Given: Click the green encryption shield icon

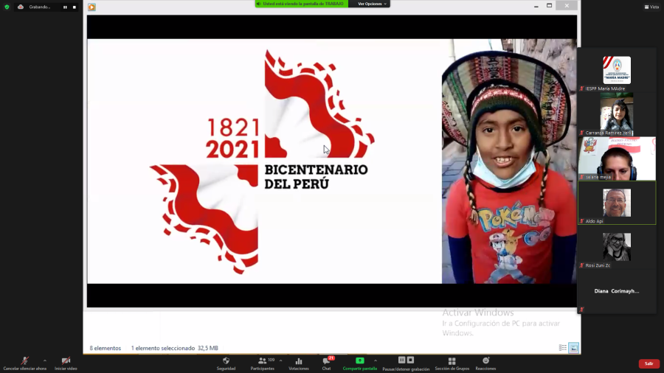Looking at the screenshot, I should (7, 7).
